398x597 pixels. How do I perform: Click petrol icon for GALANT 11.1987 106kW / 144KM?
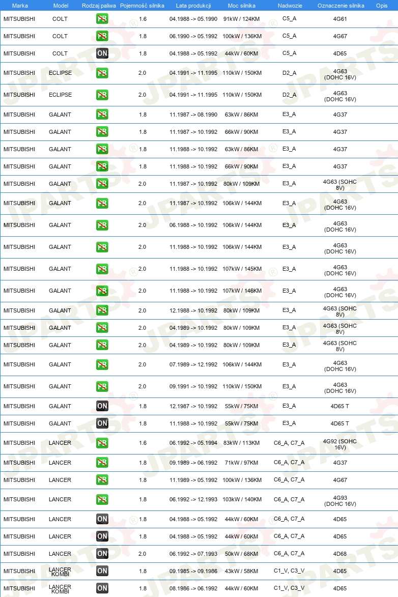click(102, 203)
